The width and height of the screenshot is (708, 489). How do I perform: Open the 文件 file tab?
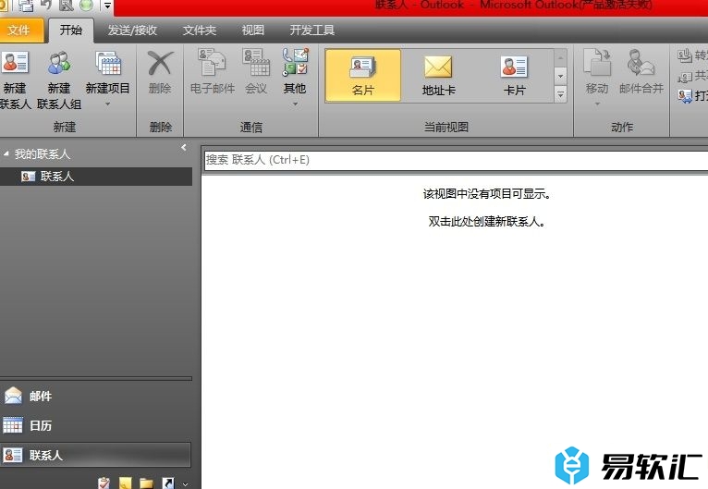[x=19, y=31]
